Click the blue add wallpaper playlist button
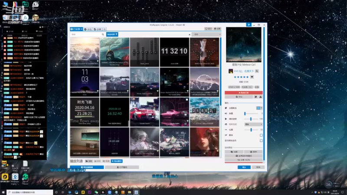The width and height of the screenshot is (347, 195). tap(117, 161)
